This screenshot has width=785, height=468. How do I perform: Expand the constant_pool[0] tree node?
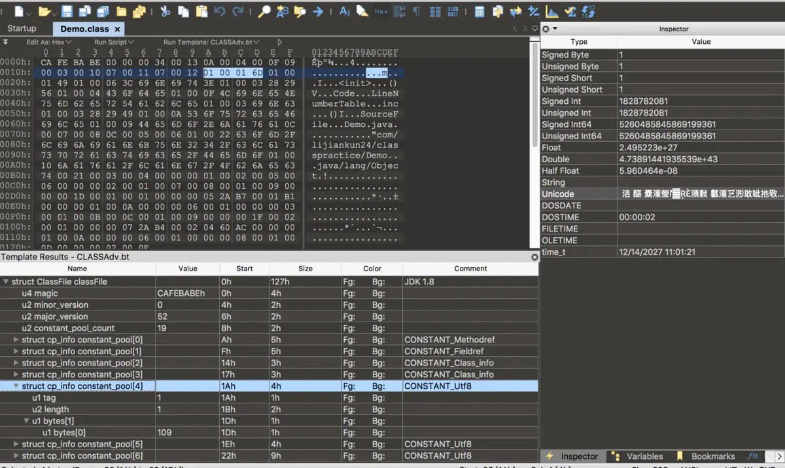[16, 340]
